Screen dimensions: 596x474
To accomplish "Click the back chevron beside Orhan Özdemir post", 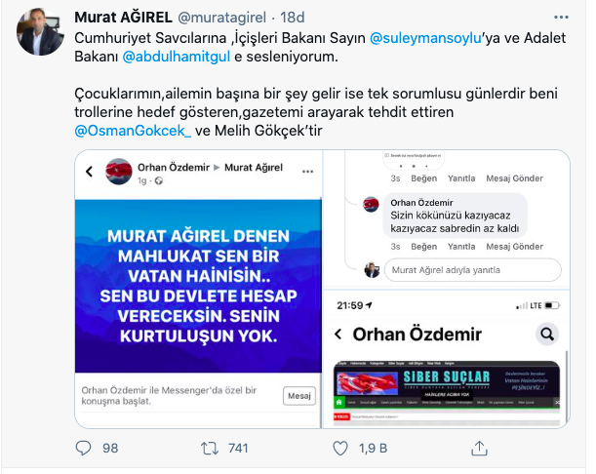I will [90, 172].
